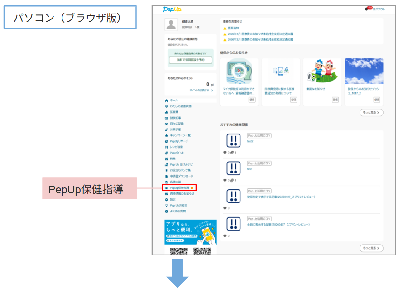Click the thumbnail of the test article
The image size is (403, 293).
pyautogui.click(x=233, y=168)
